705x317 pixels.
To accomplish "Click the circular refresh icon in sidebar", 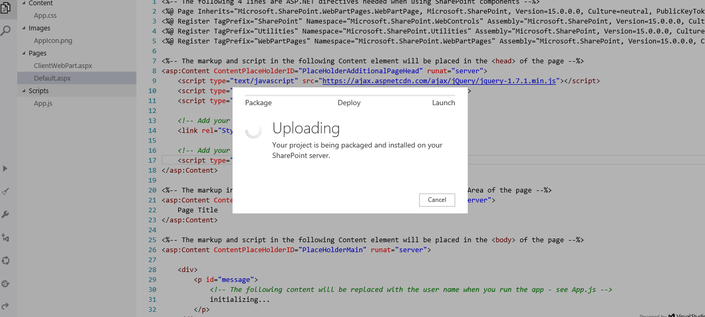I will pos(6,261).
